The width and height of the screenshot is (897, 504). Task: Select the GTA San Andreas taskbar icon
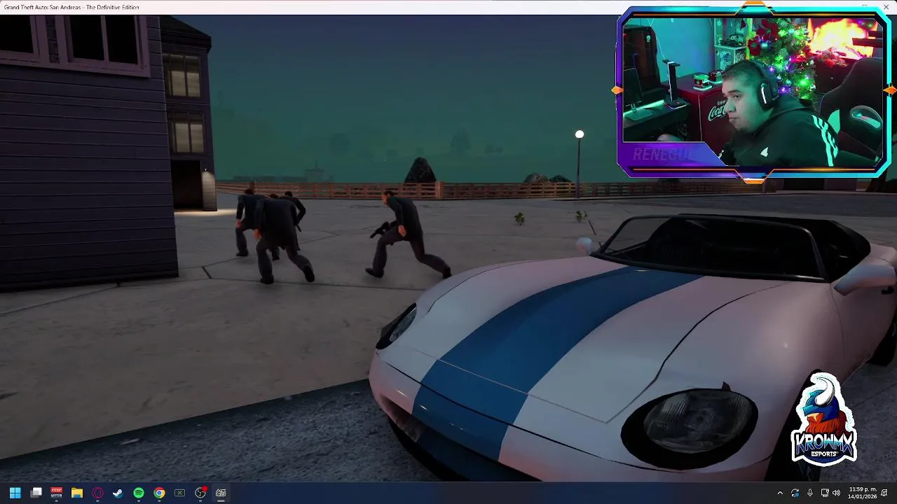click(x=221, y=493)
